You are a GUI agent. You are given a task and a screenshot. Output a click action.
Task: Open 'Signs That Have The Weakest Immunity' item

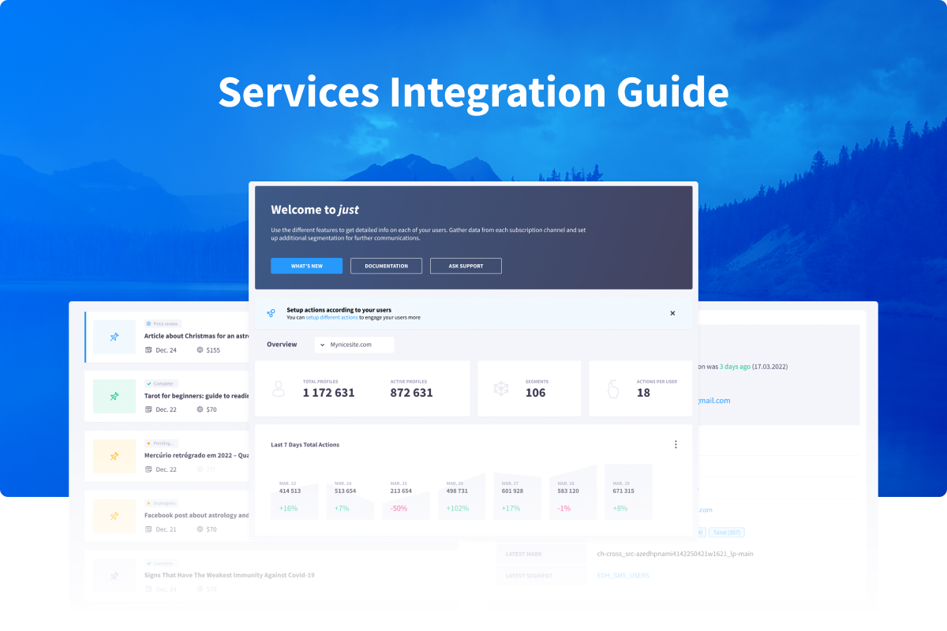pyautogui.click(x=229, y=575)
